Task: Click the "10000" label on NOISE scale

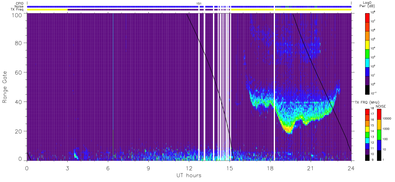Action: pos(387,118)
